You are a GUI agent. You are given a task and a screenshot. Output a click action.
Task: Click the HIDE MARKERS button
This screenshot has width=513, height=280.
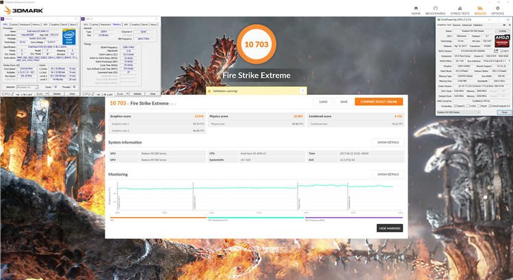(390, 228)
